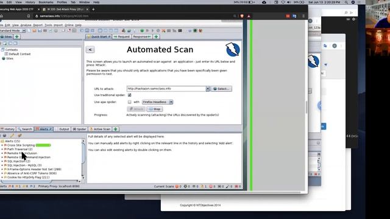Click the cloud icon in macOS menu bar
The height and width of the screenshot is (219, 390).
(264, 2)
